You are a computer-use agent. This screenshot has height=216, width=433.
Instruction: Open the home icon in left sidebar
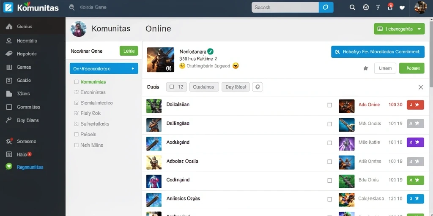[x=9, y=27]
